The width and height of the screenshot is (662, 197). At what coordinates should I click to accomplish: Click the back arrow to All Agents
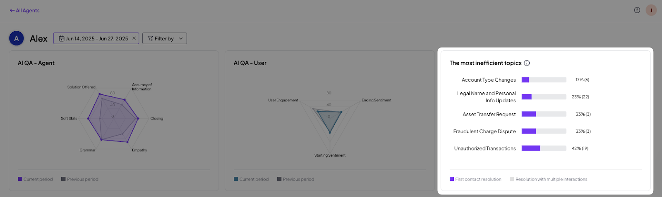point(12,10)
